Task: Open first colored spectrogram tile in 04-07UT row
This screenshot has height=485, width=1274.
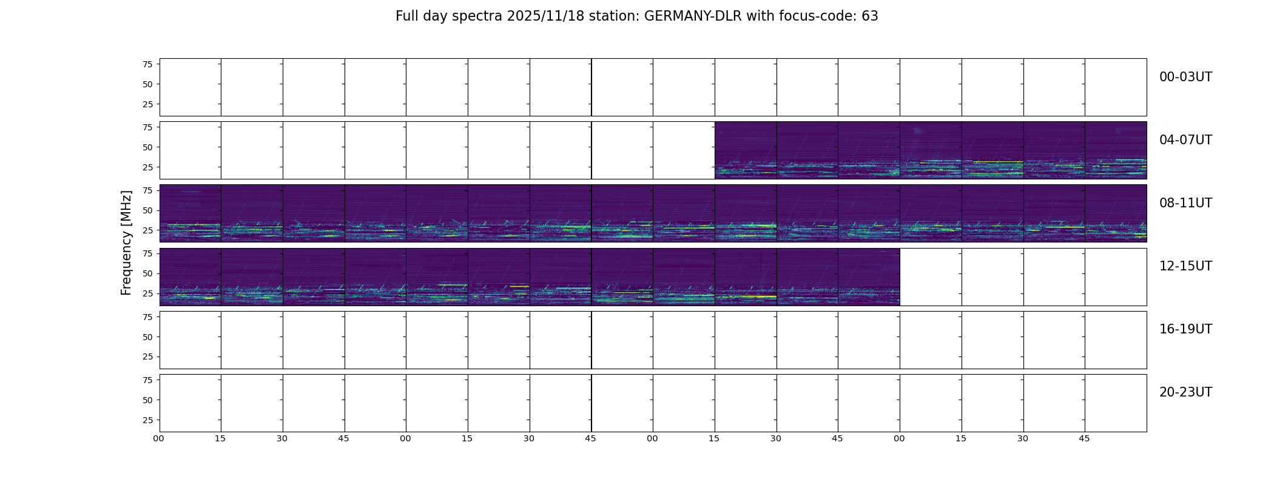Action: click(746, 150)
